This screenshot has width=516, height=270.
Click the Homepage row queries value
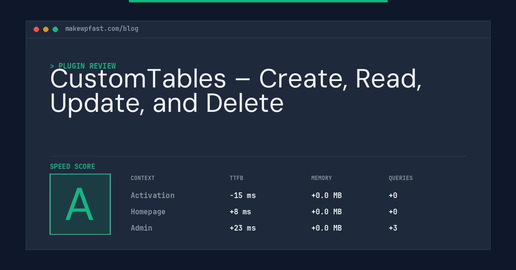click(393, 212)
